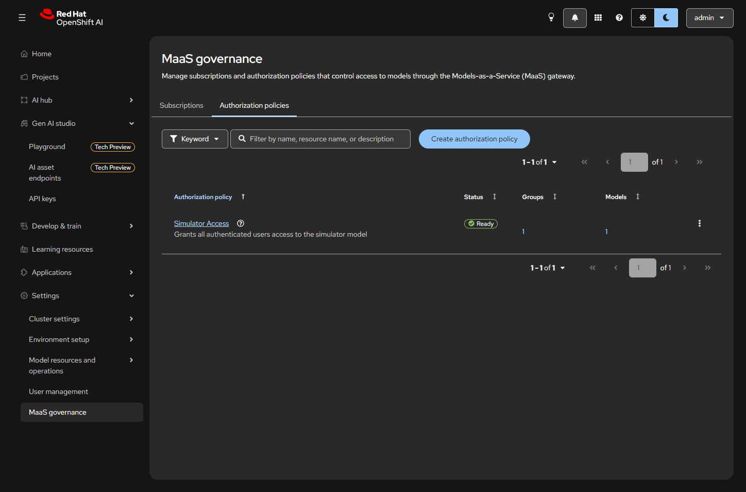Open API keys page

(x=82, y=199)
